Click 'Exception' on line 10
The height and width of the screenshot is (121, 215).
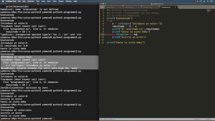122,34
